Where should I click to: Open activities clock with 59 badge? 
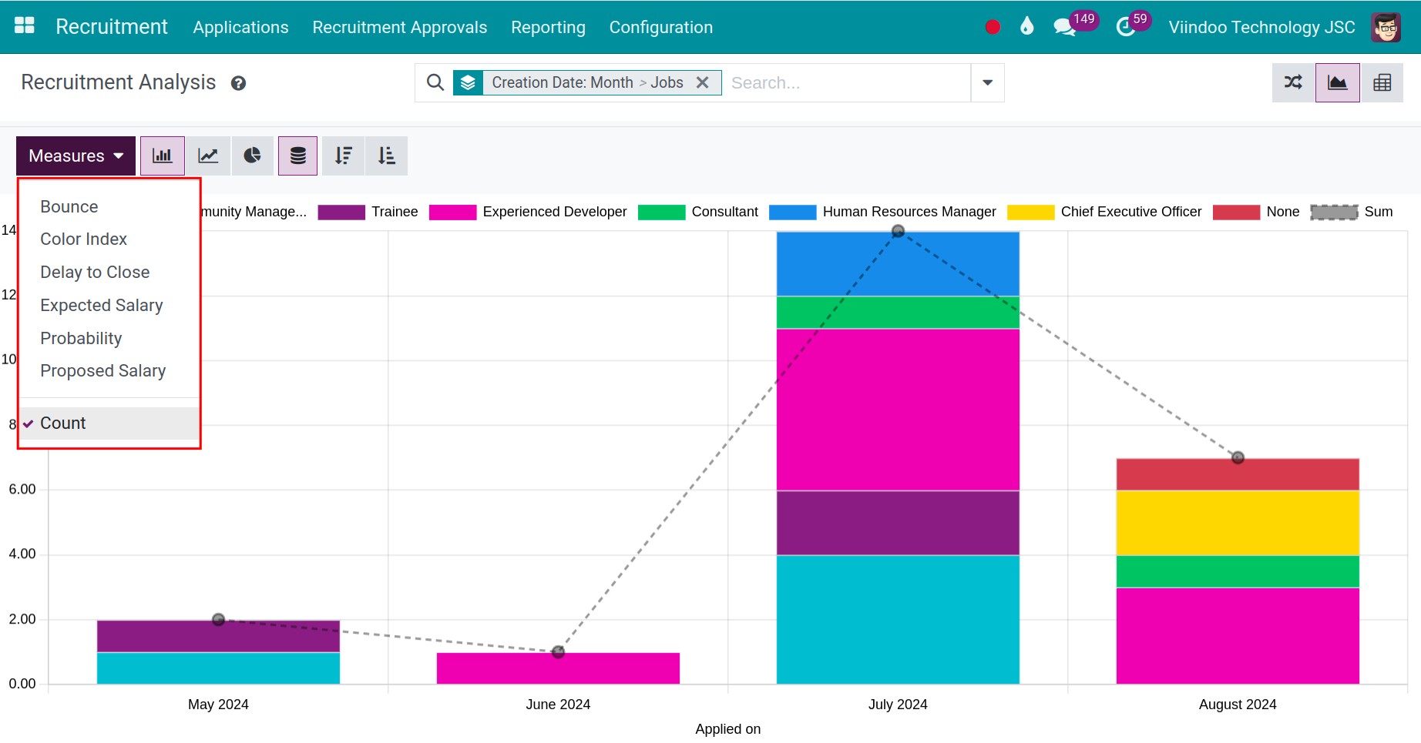[1133, 25]
